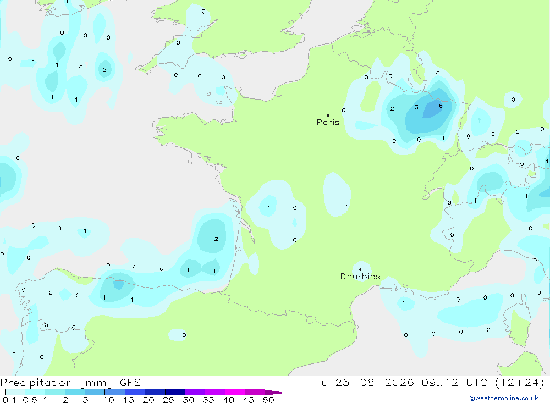Image resolution: width=550 pixels, height=403 pixels.
Task: Pick the 15–20 legend color swatch
Action: [x=135, y=392]
